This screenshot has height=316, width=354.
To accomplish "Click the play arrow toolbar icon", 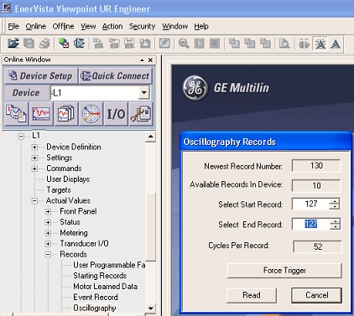I will tap(199, 44).
